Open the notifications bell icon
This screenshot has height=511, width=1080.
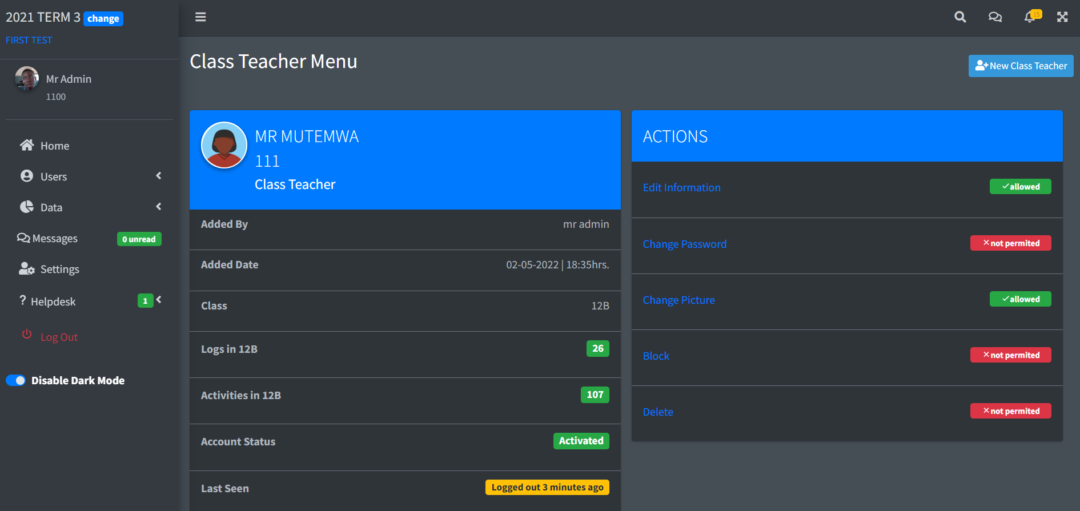pyautogui.click(x=1030, y=17)
